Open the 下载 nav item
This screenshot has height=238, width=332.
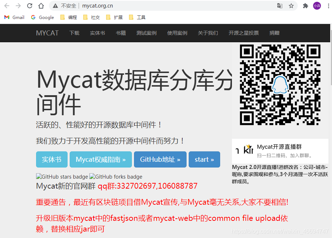(x=74, y=33)
